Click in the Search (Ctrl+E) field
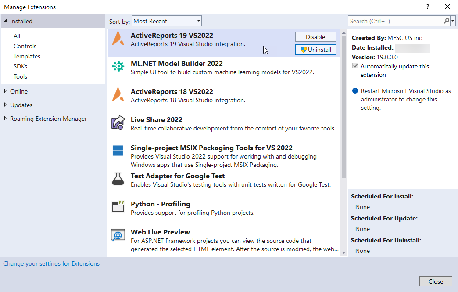The image size is (458, 292). point(396,21)
